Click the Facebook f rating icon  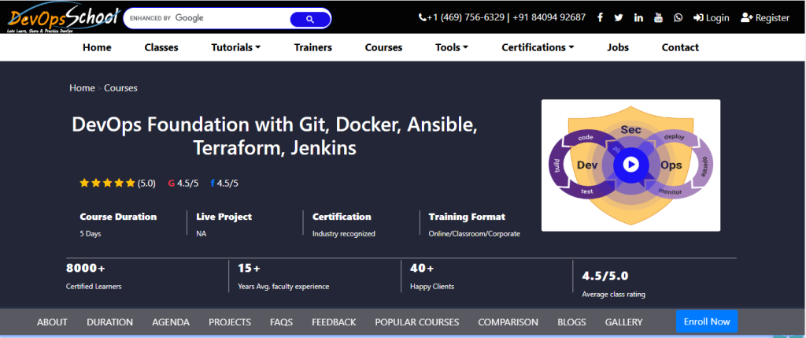(x=213, y=183)
